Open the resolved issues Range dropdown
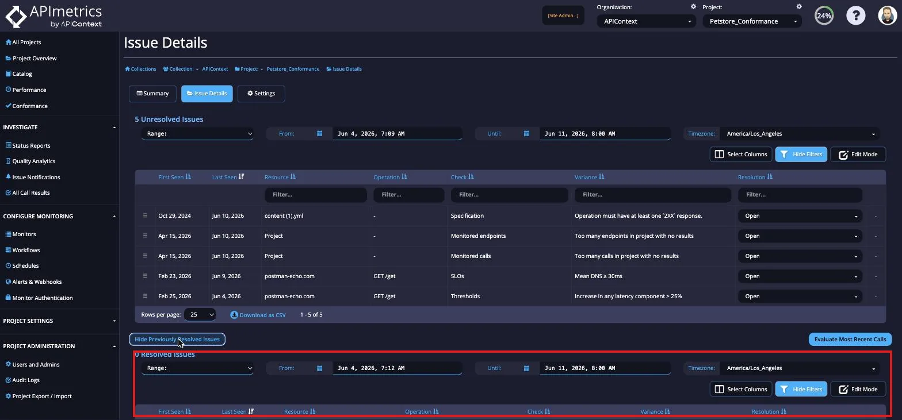 [x=197, y=368]
